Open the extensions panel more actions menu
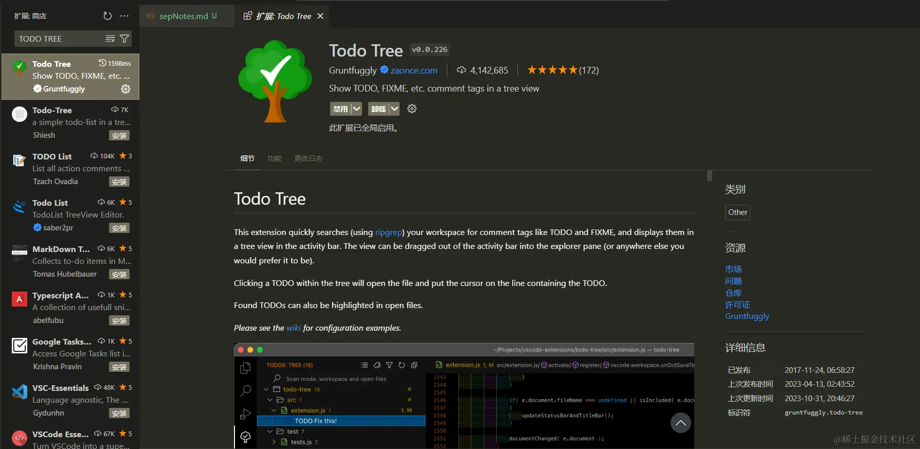Viewport: 920px width, 449px height. click(x=124, y=16)
